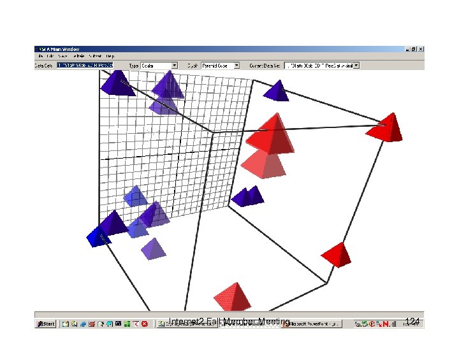Click the red pyramid at the end of the horizontal axis line
Screen dimensions: 459x344
[x=385, y=128]
